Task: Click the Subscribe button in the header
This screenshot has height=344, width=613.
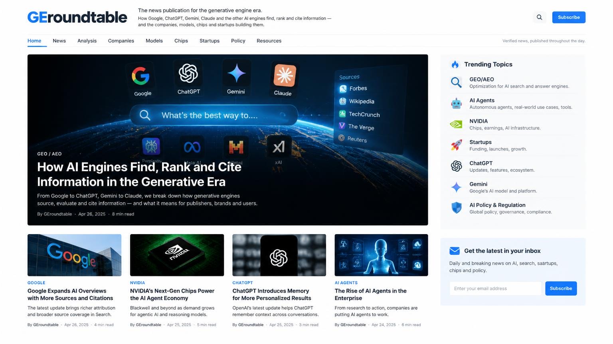Action: click(569, 17)
